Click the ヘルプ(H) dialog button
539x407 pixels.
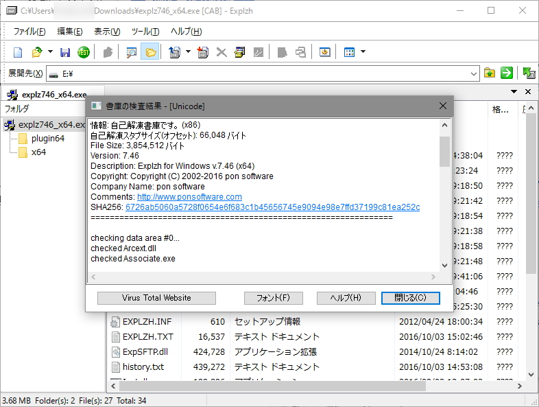coord(346,298)
